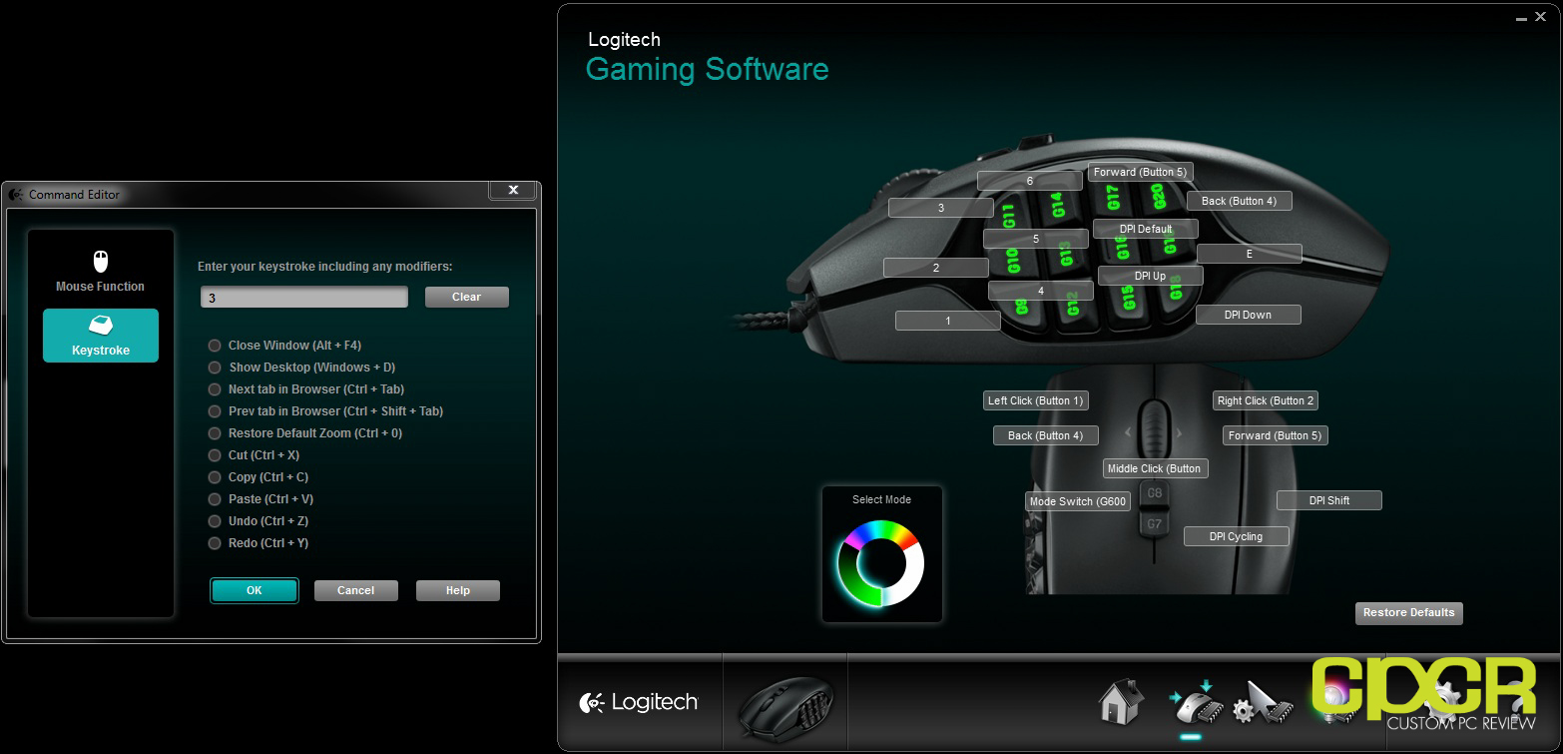Click Cancel in Command Editor

coord(356,590)
